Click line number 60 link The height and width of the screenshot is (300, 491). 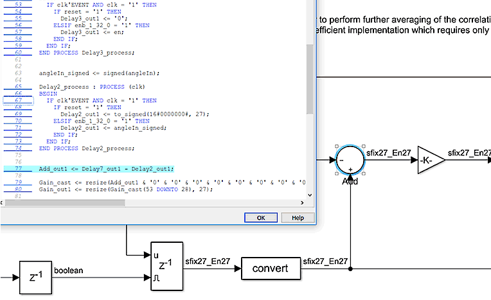coord(18,53)
